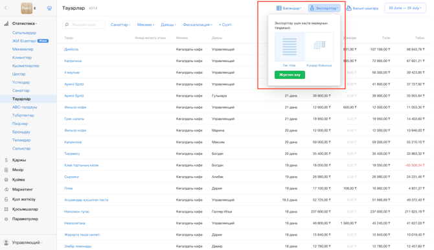Viewport: 434px width, 250px height.
Task: Click the back arrow in the sidebar header
Action: click(x=6, y=8)
